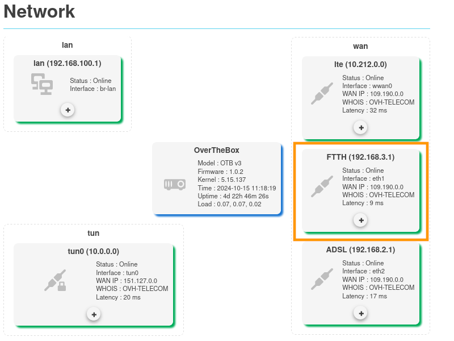Screen dimensions: 454x341
Task: Click the ADSL connection plug icon
Action: (x=322, y=279)
